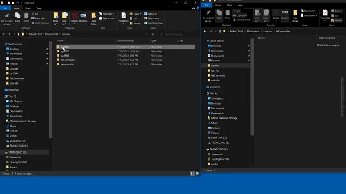Viewport: 346px width, 194px height.
Task: Click Back arrow in fall_semester window
Action: tap(205, 31)
